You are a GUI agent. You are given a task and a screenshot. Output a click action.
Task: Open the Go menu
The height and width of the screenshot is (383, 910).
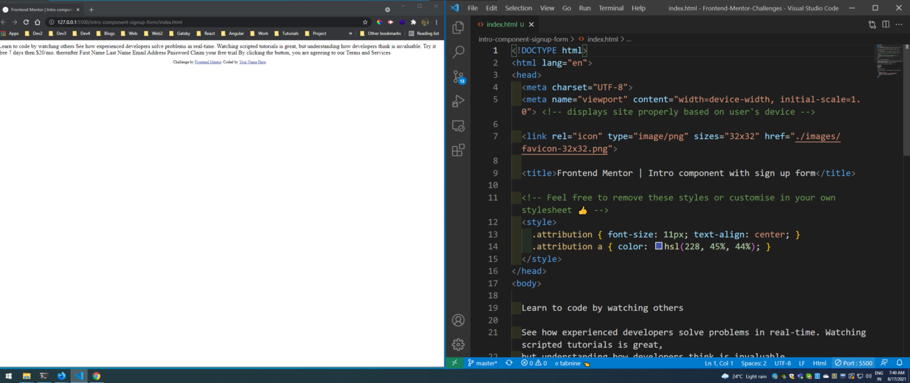[567, 8]
